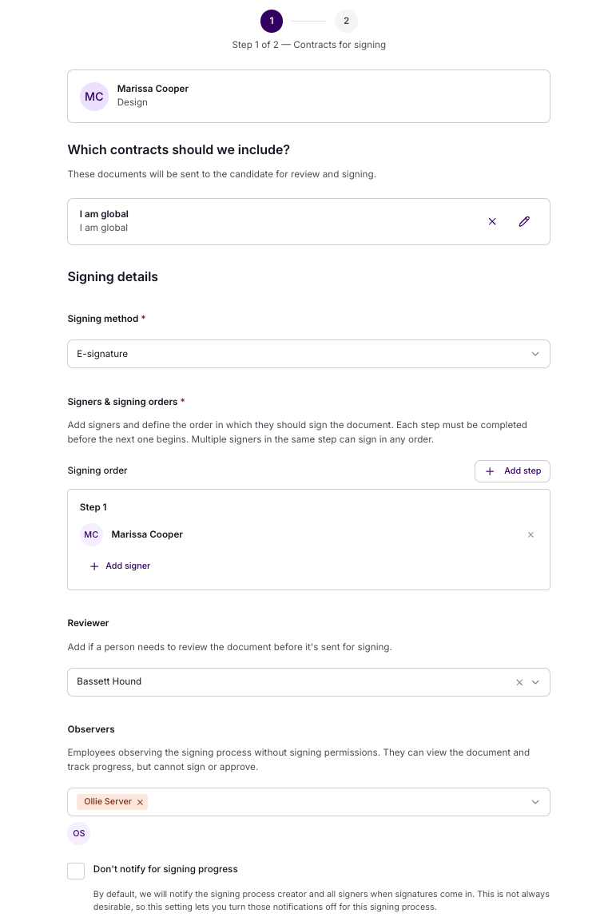Image resolution: width=608 pixels, height=917 pixels.
Task: Remove Marissa Cooper from Step 1
Action: (x=531, y=534)
